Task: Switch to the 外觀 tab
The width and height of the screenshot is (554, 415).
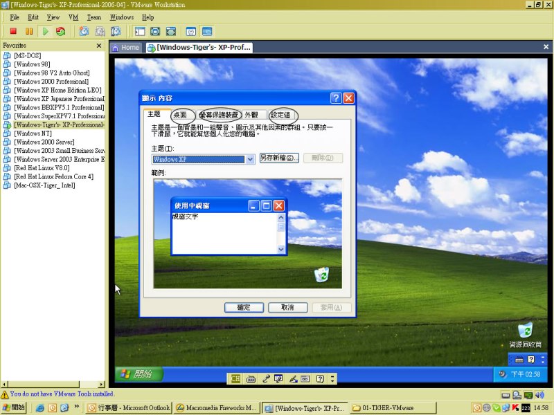Action: coord(251,115)
